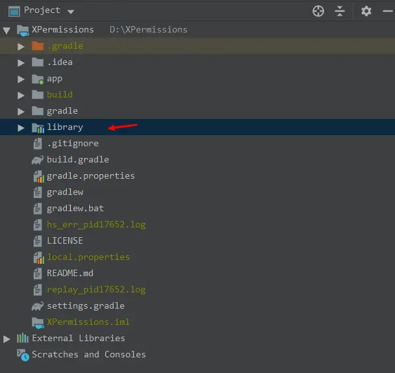
Task: Expand the app module arrow
Action: (x=21, y=79)
